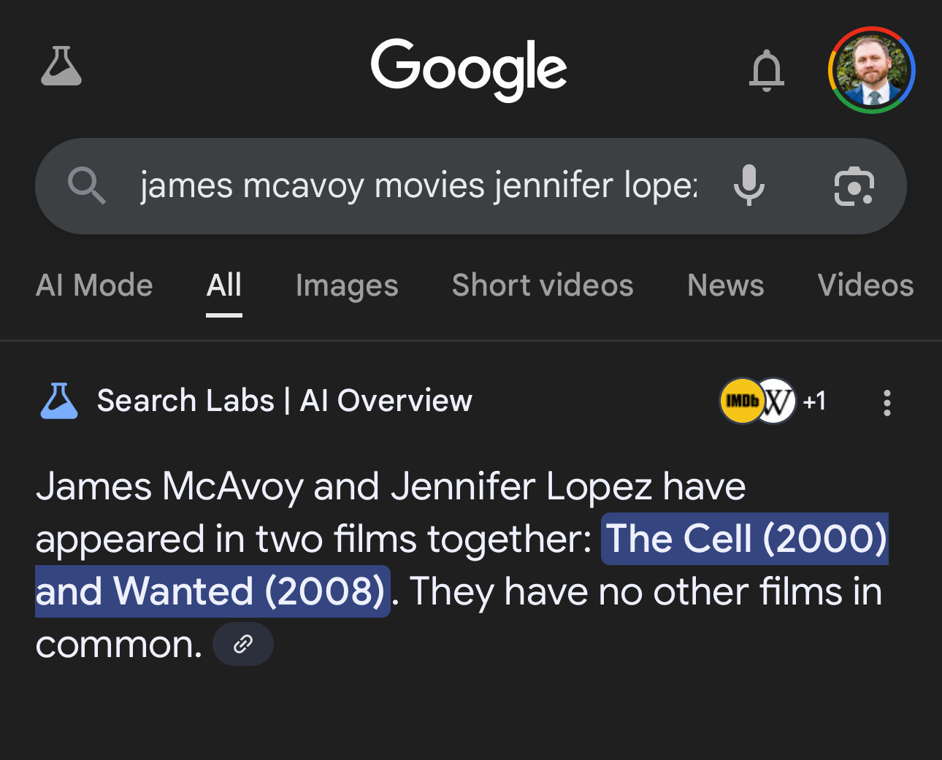Click the IMDb source icon
The image size is (942, 760).
point(740,401)
